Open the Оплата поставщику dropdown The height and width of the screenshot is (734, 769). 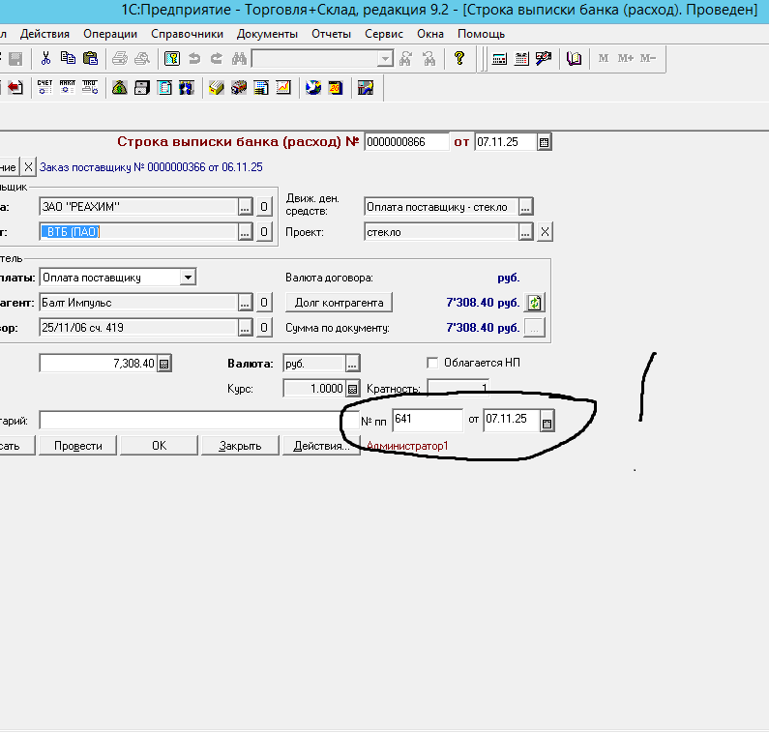[188, 278]
